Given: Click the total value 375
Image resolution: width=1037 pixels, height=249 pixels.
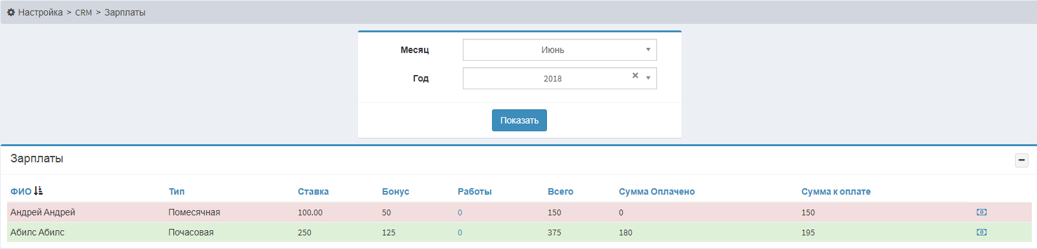Looking at the screenshot, I should coord(554,233).
